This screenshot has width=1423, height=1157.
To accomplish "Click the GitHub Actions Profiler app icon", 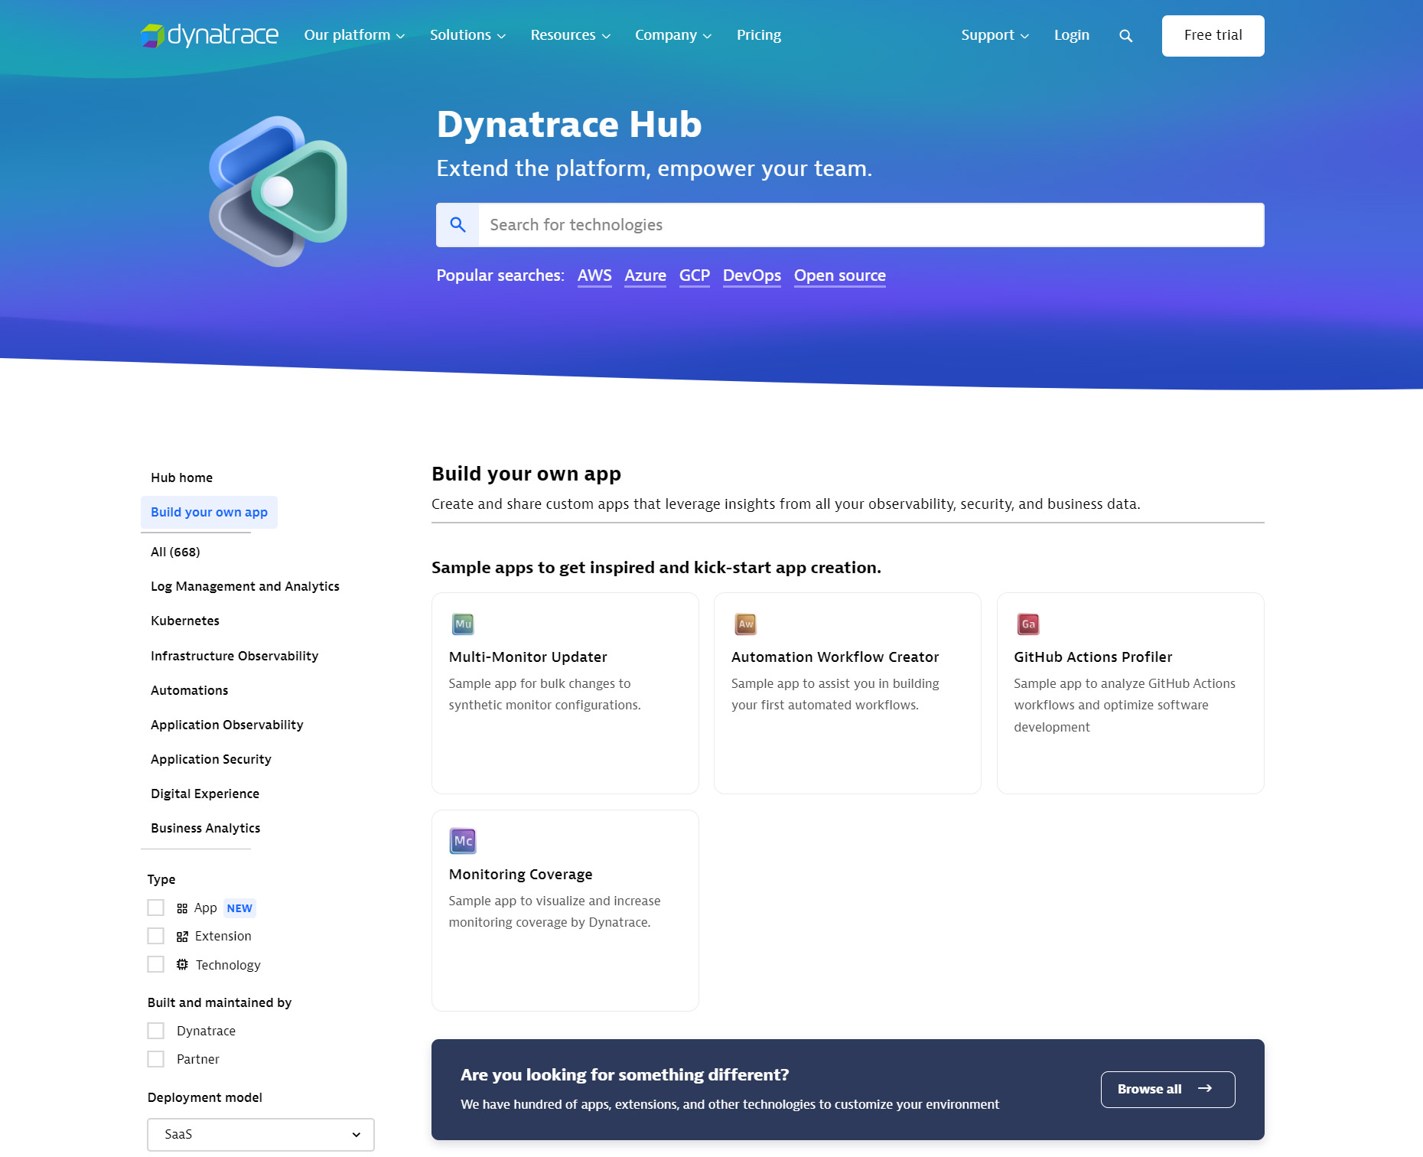I will point(1027,624).
